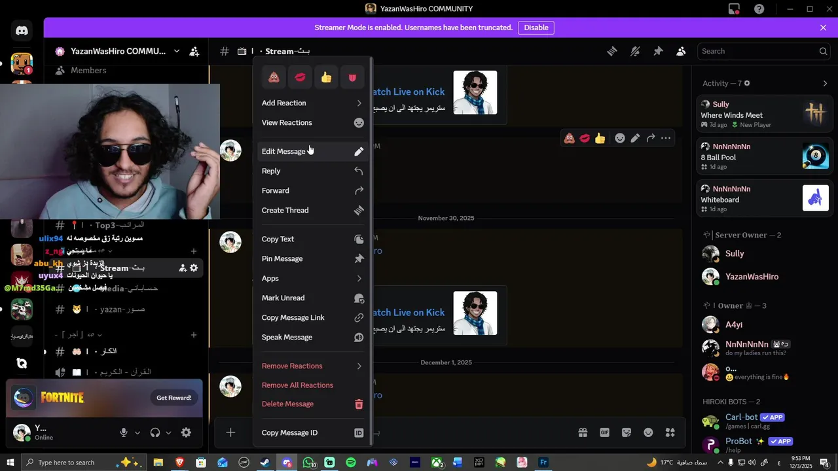Toggle notification settings bell in header
This screenshot has width=838, height=471.
[x=635, y=51]
